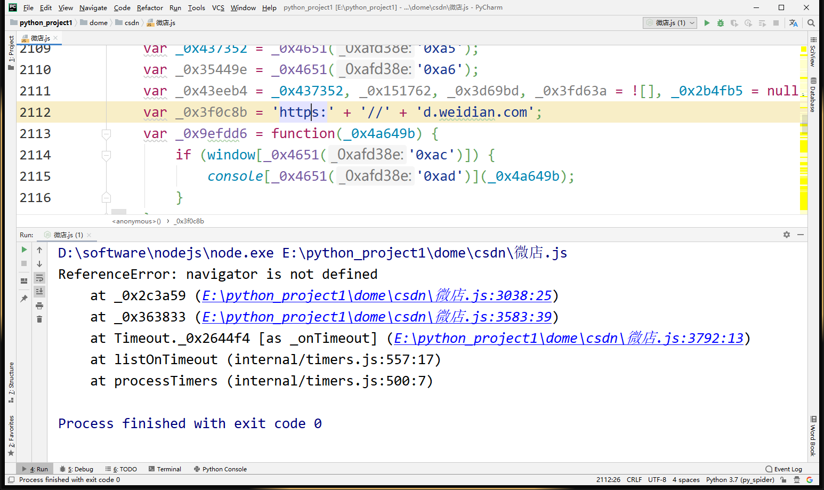Hide the Run panel with minus icon
The image size is (824, 490).
(801, 235)
